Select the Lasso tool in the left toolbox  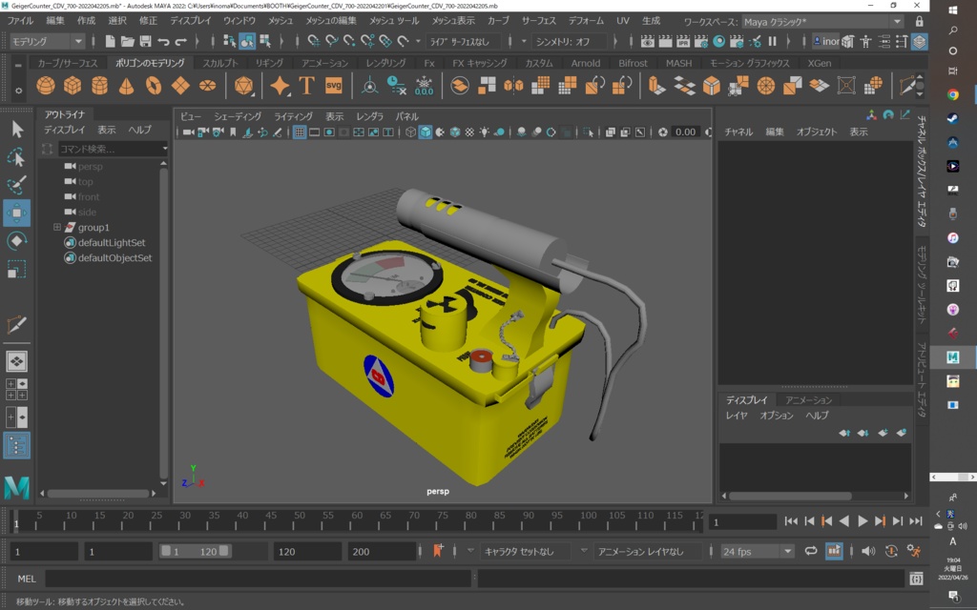pyautogui.click(x=16, y=155)
